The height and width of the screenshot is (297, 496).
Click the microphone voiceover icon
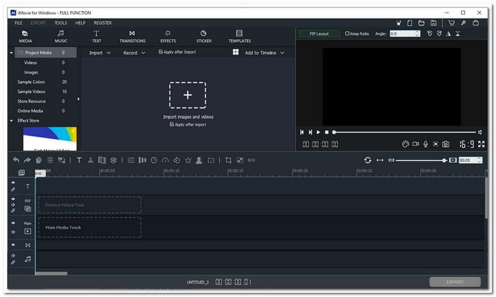425,144
